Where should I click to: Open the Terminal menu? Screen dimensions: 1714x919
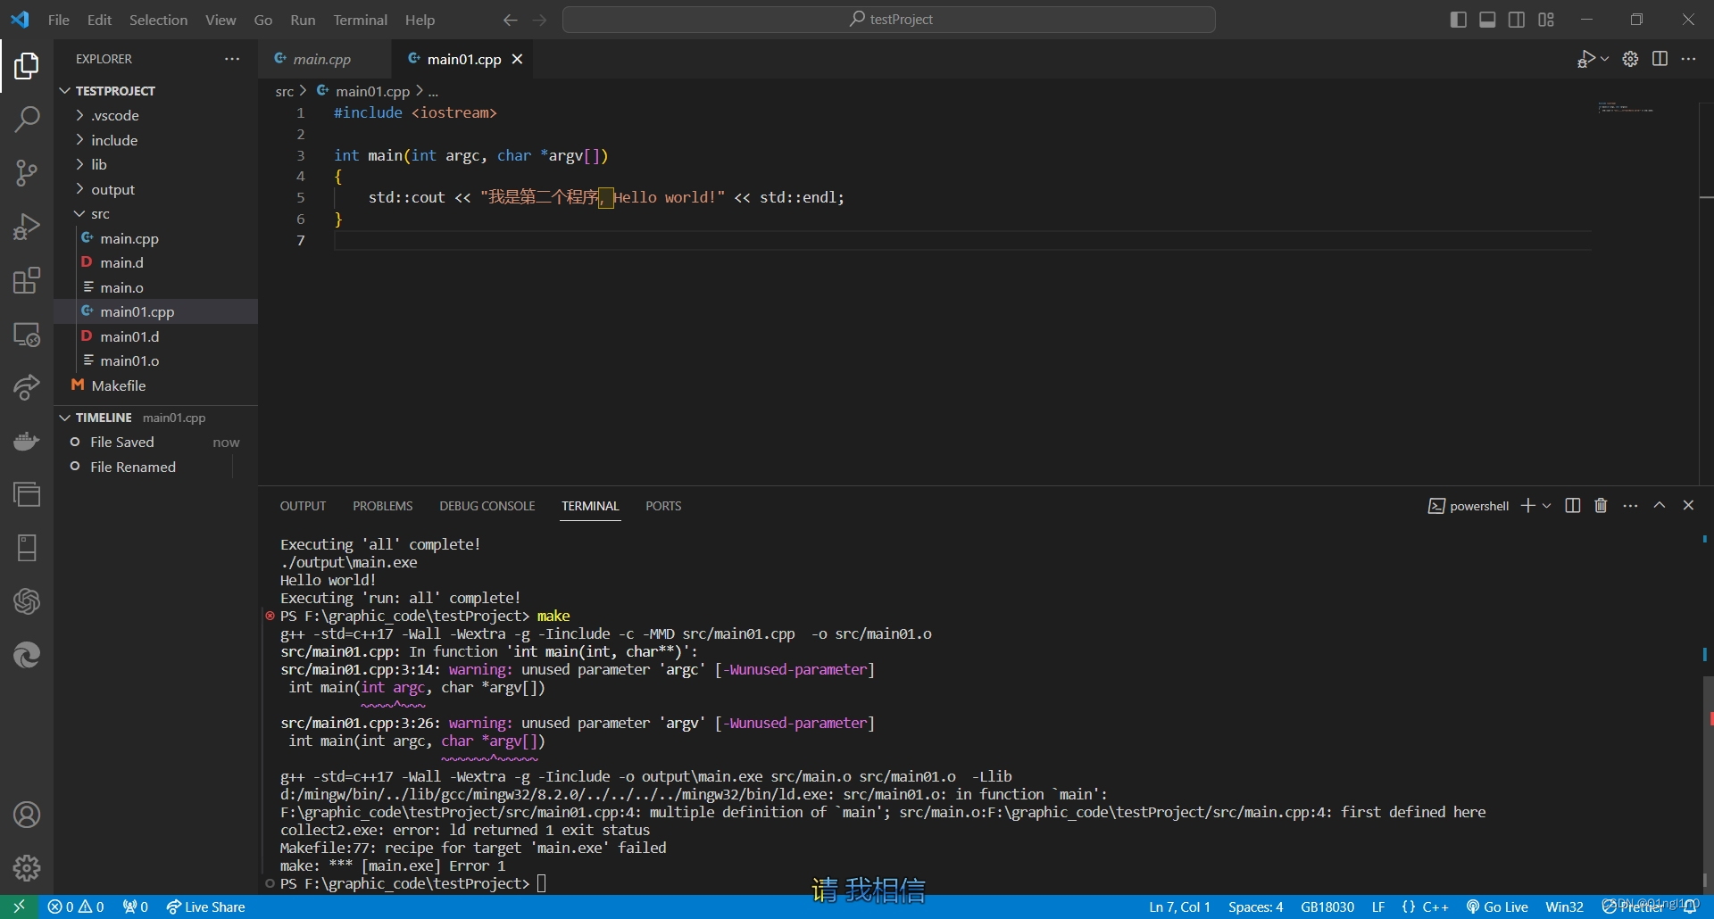tap(360, 20)
